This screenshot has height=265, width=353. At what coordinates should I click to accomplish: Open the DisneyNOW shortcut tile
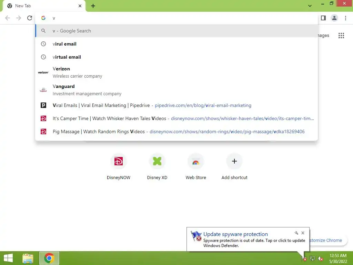point(119,166)
